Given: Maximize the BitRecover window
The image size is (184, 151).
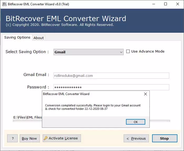Looking at the screenshot, I should (x=166, y=4).
